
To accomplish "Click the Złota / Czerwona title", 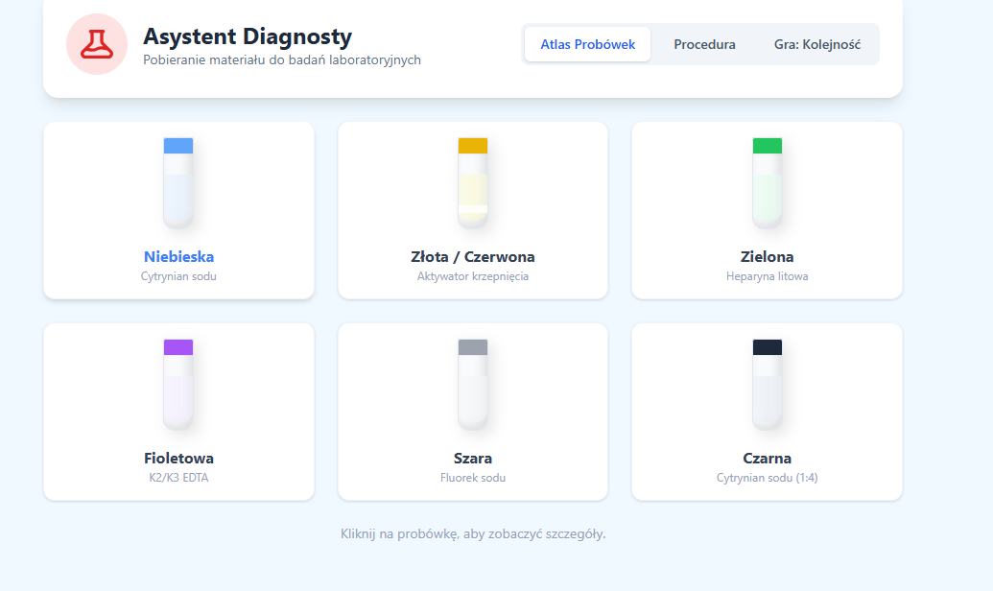I will pos(473,257).
